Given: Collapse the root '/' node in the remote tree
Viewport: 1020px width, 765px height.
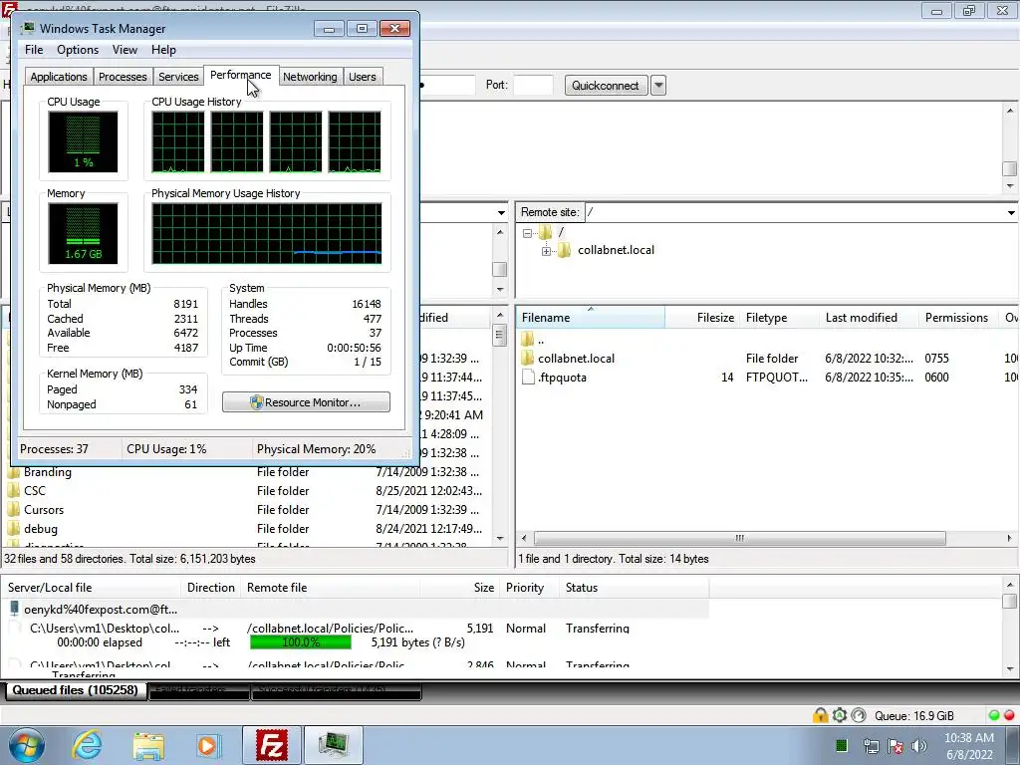Looking at the screenshot, I should coord(528,233).
